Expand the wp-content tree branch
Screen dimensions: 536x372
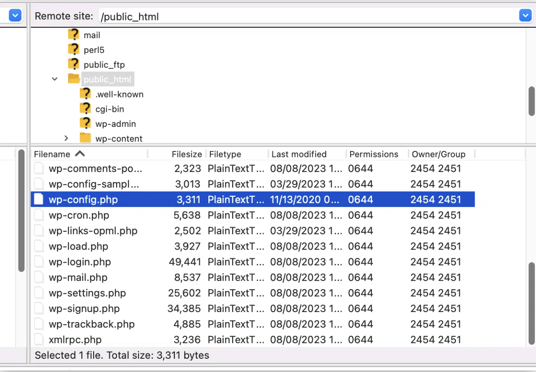tap(66, 138)
